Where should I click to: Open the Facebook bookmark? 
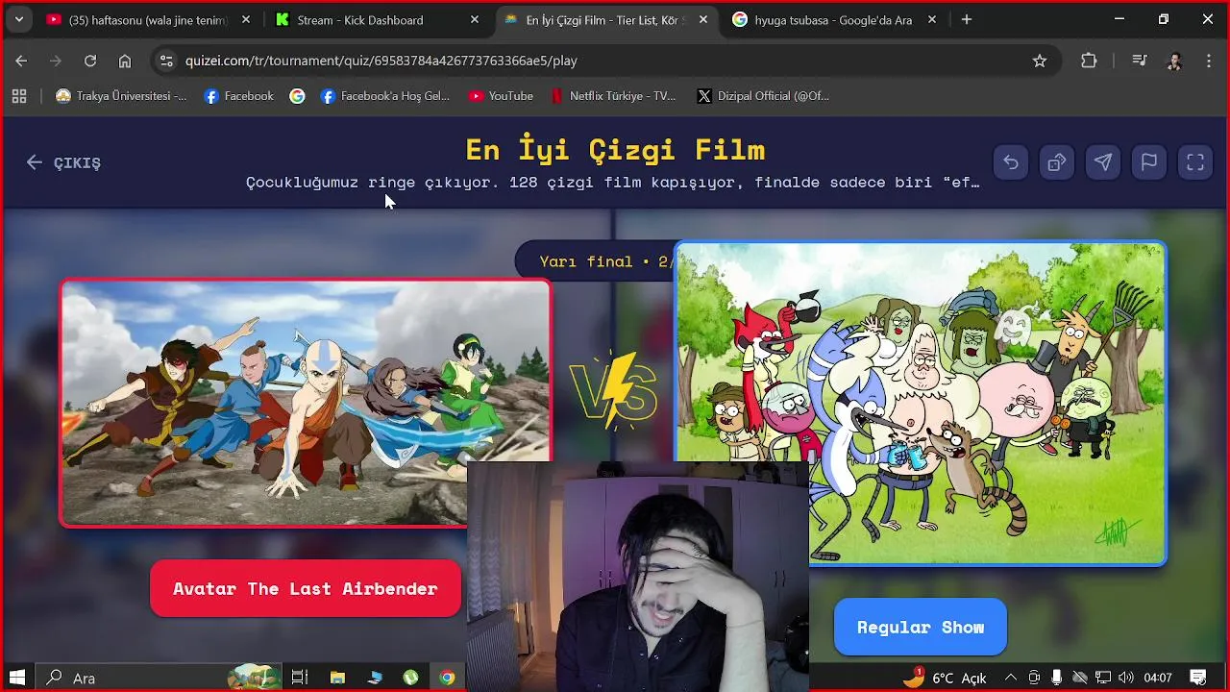tap(239, 96)
